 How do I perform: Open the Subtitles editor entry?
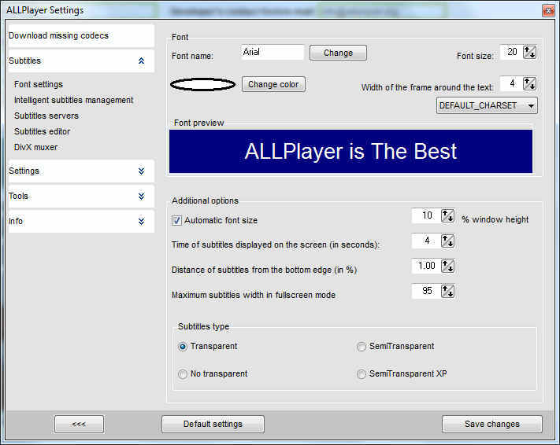(x=43, y=131)
